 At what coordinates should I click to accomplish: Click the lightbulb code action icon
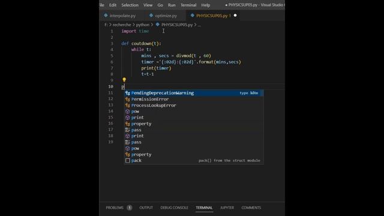tap(124, 80)
